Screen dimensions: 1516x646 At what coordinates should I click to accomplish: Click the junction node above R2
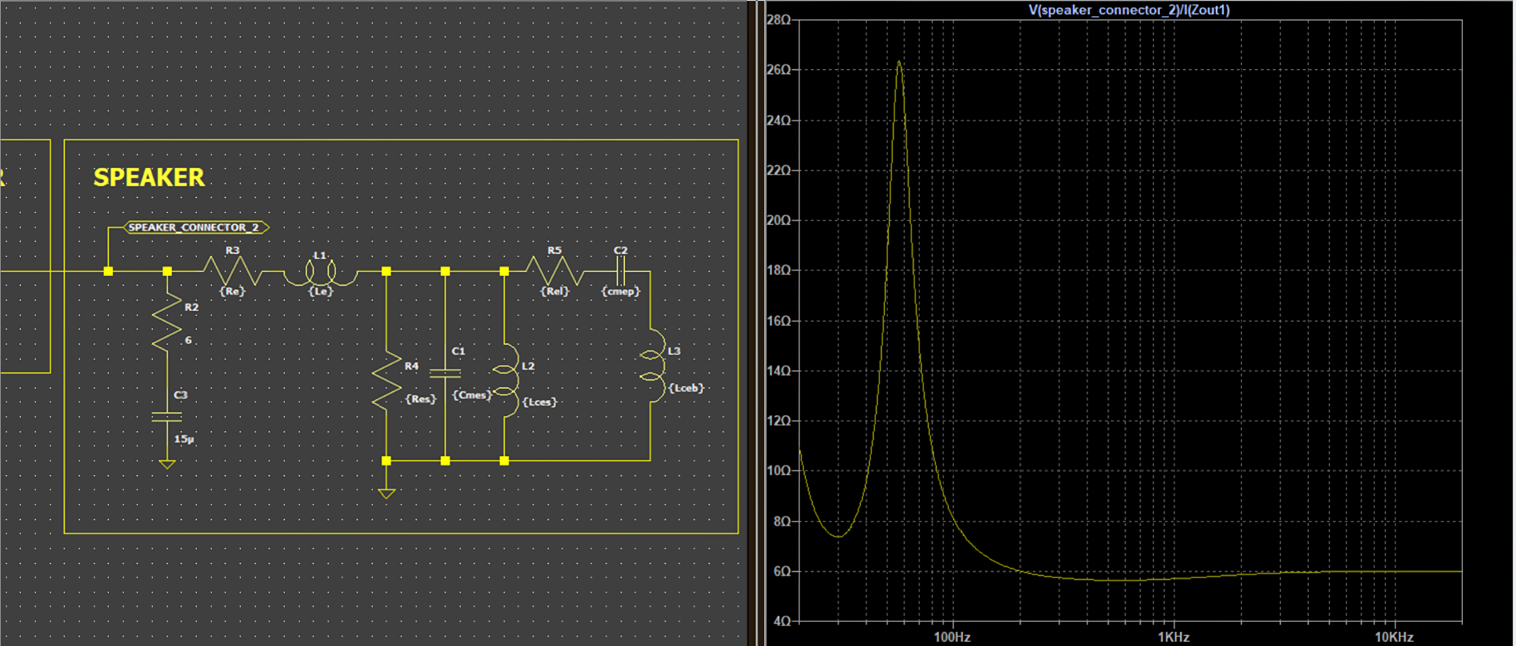pyautogui.click(x=167, y=271)
